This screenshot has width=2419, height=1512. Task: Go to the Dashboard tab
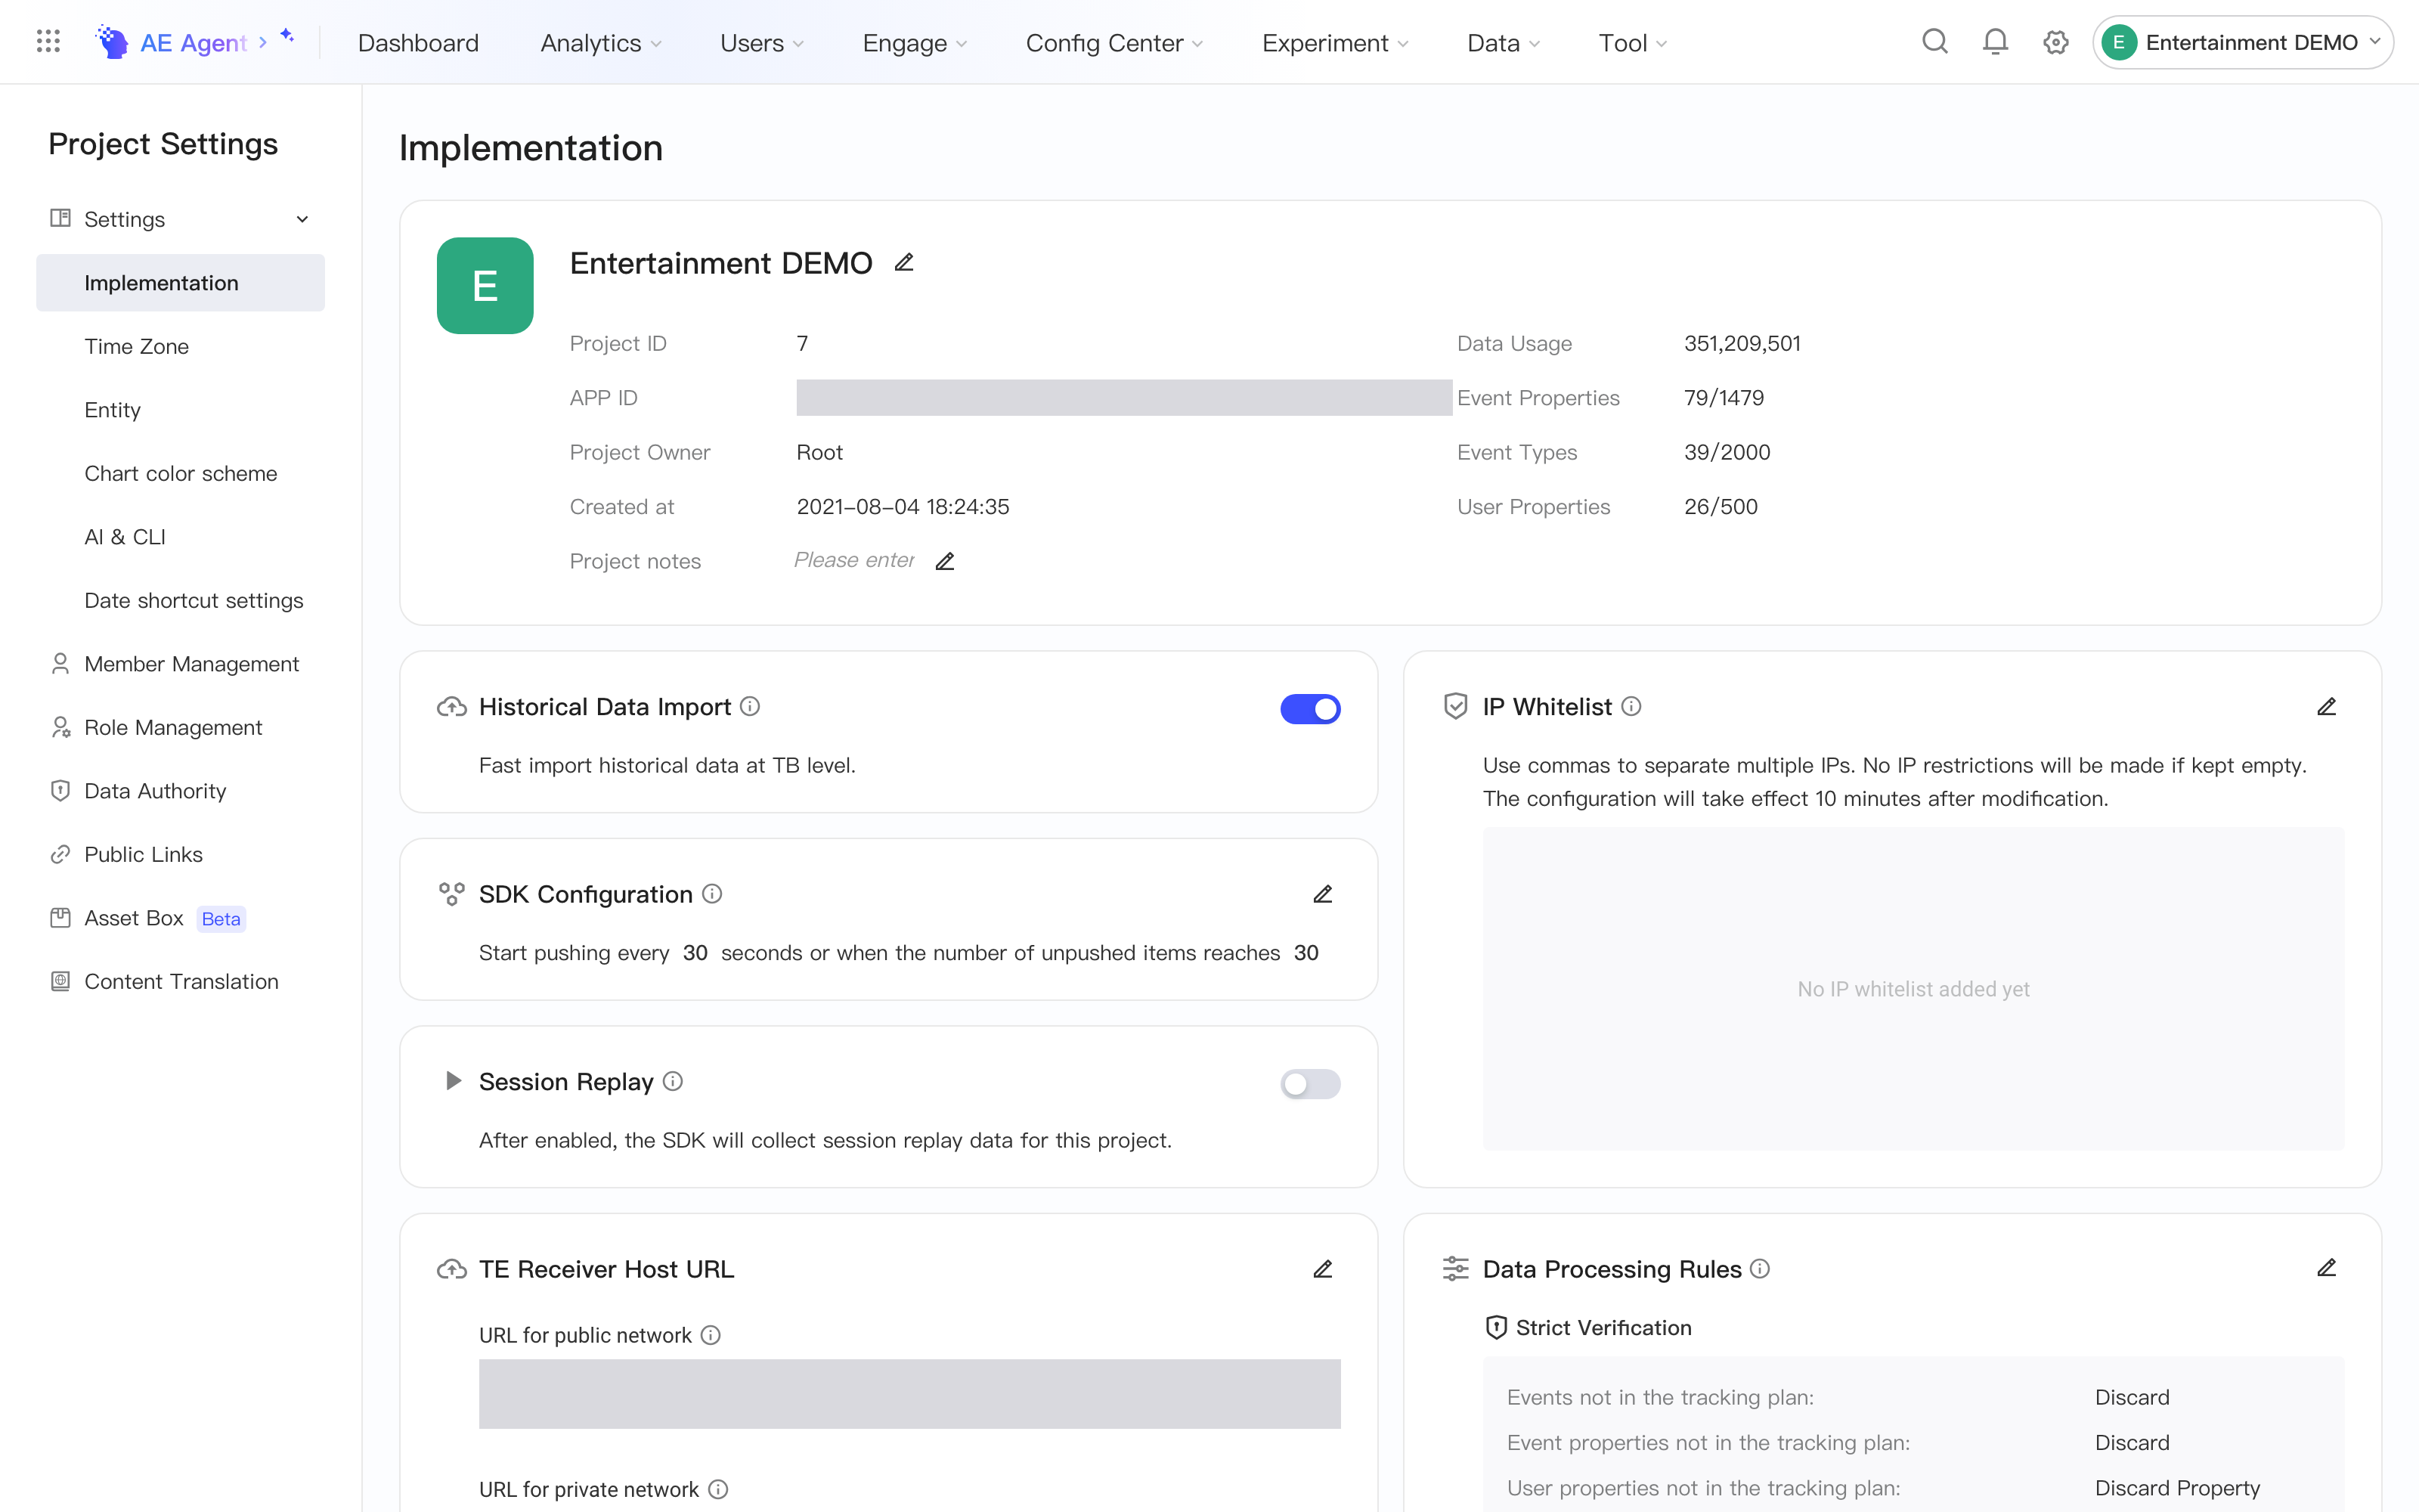pyautogui.click(x=418, y=43)
